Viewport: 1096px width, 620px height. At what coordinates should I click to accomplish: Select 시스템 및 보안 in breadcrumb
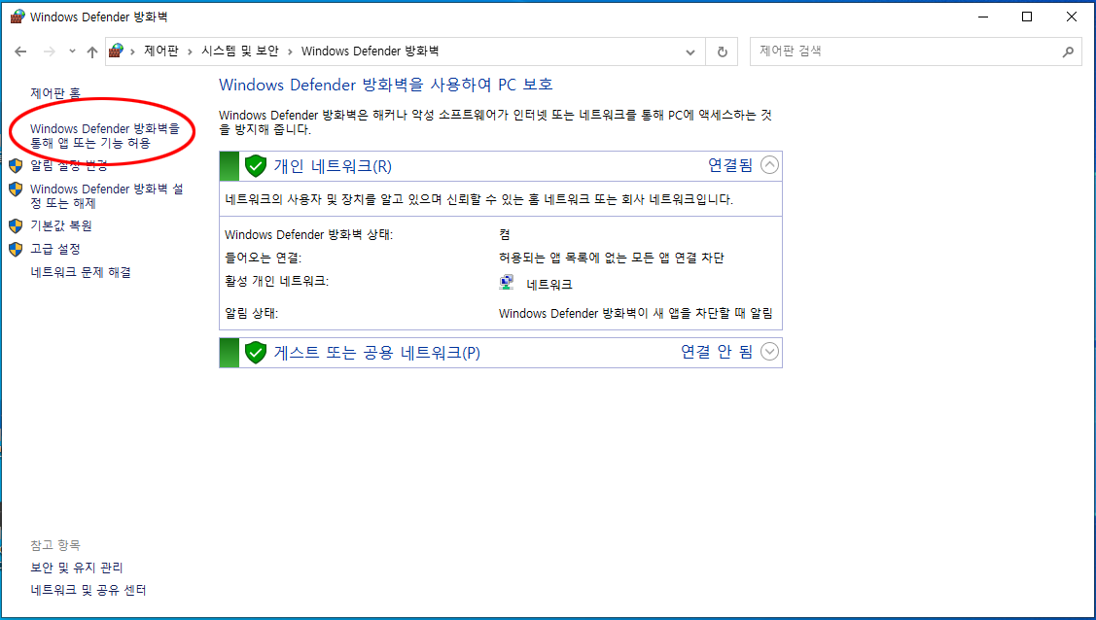(240, 51)
